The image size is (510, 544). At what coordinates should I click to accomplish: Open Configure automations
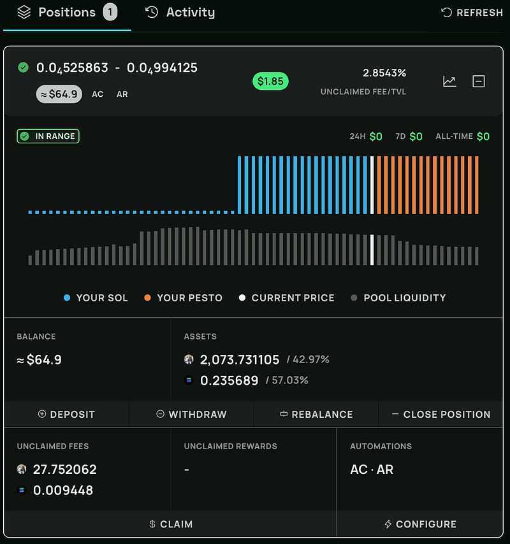[x=420, y=524]
